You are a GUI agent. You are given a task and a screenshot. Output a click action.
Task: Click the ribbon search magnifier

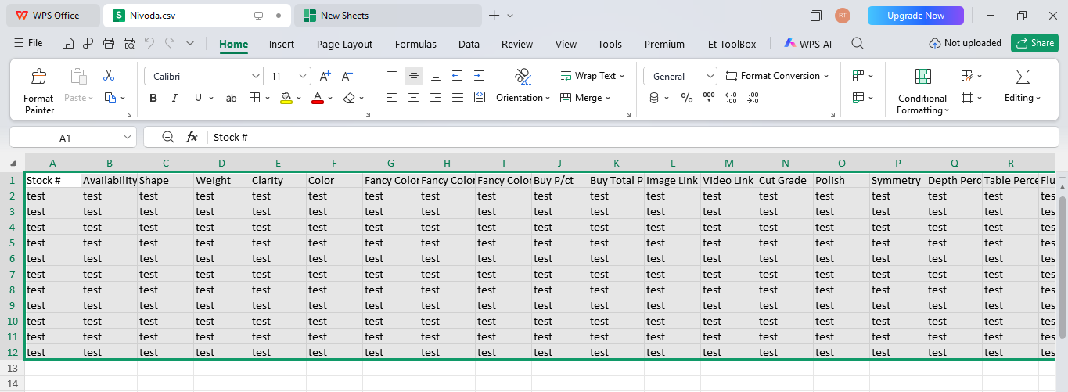pyautogui.click(x=858, y=44)
